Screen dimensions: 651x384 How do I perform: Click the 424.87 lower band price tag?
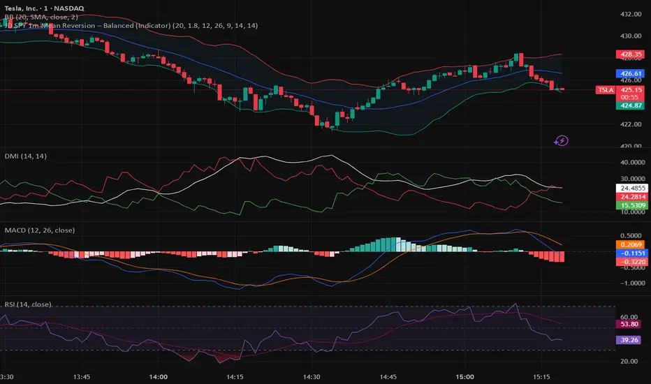[x=630, y=105]
